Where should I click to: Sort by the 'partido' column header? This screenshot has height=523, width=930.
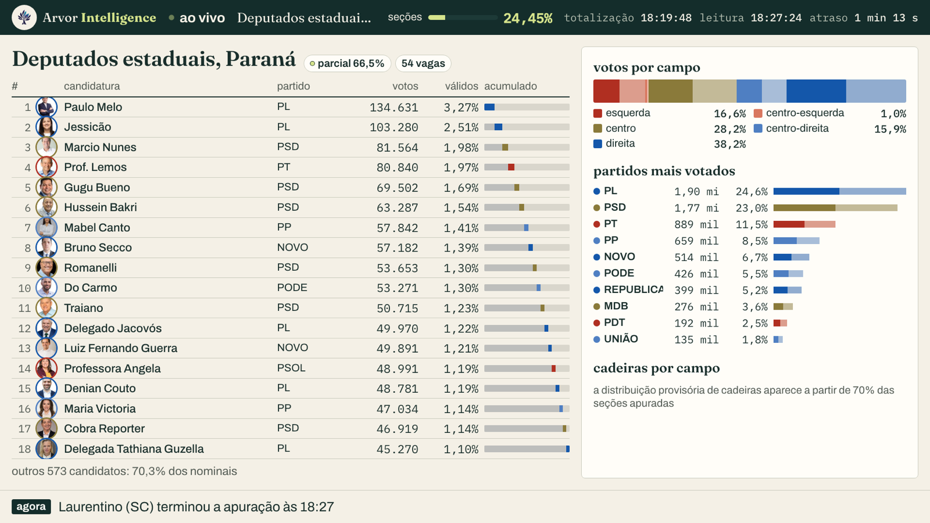pyautogui.click(x=294, y=86)
